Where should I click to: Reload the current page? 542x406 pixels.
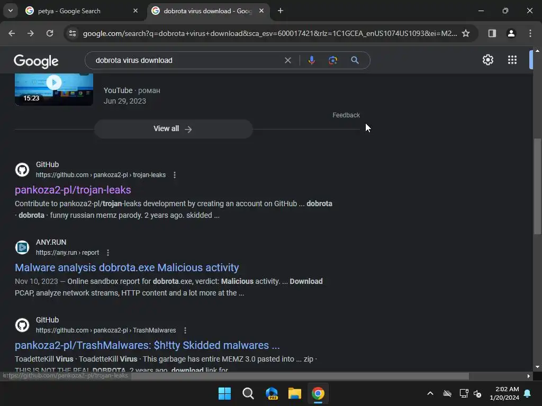50,33
